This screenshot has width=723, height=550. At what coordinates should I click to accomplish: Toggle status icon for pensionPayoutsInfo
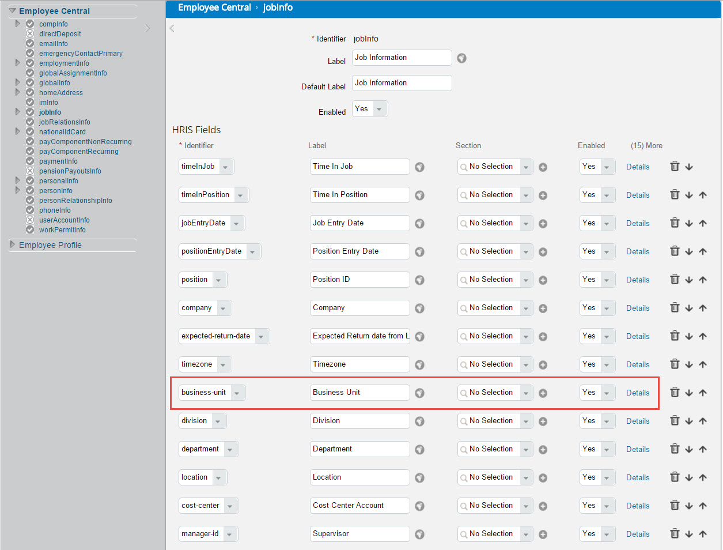(x=30, y=171)
